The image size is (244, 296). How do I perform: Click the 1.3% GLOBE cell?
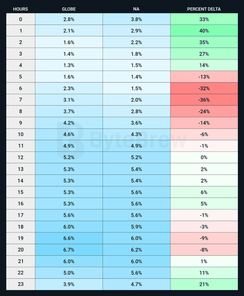pos(69,65)
